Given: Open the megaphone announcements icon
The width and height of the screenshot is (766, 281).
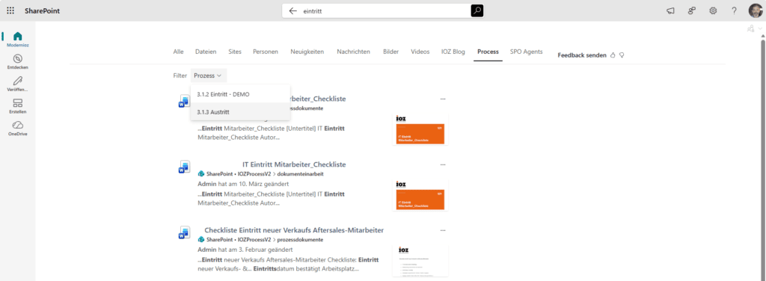Looking at the screenshot, I should (670, 10).
